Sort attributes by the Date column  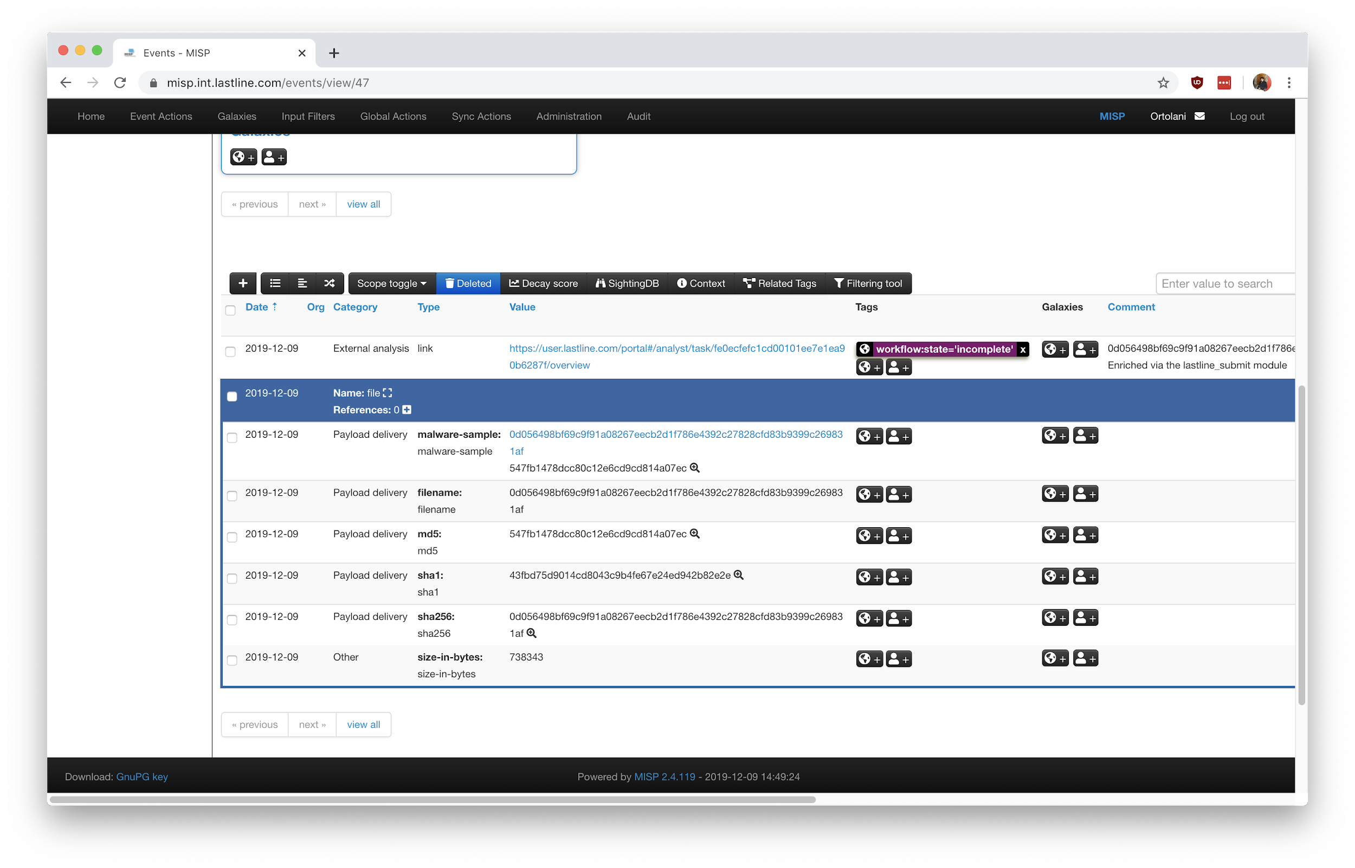pos(257,307)
